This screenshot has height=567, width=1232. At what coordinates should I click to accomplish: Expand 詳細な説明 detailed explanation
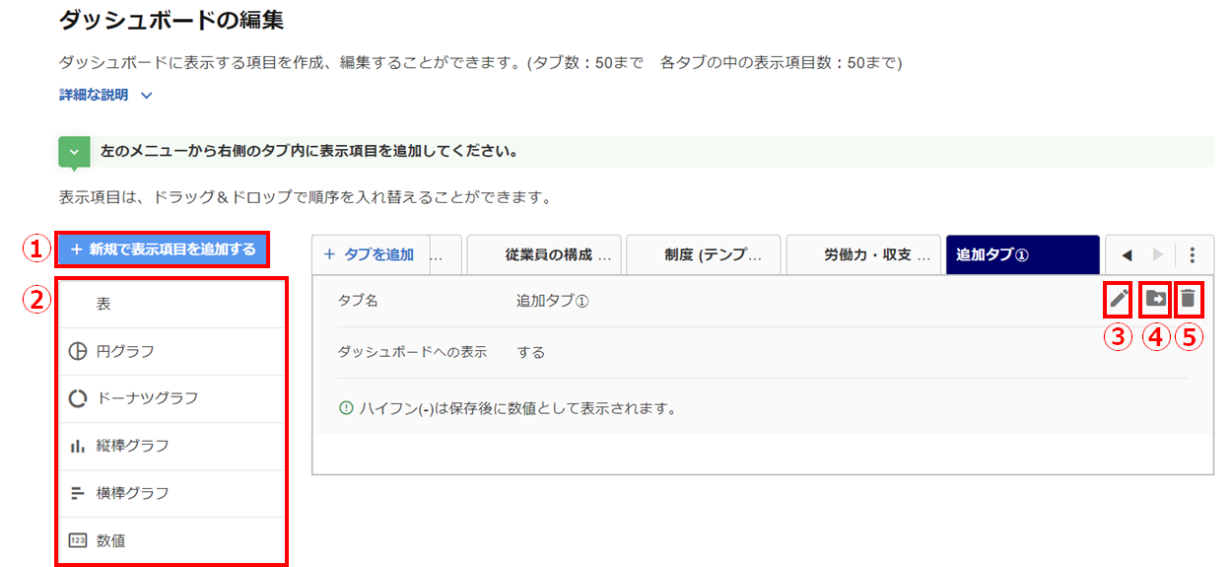[x=106, y=96]
